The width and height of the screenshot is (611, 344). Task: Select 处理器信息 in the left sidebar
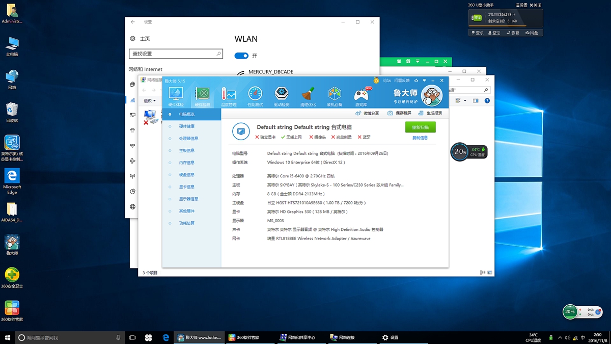188,139
